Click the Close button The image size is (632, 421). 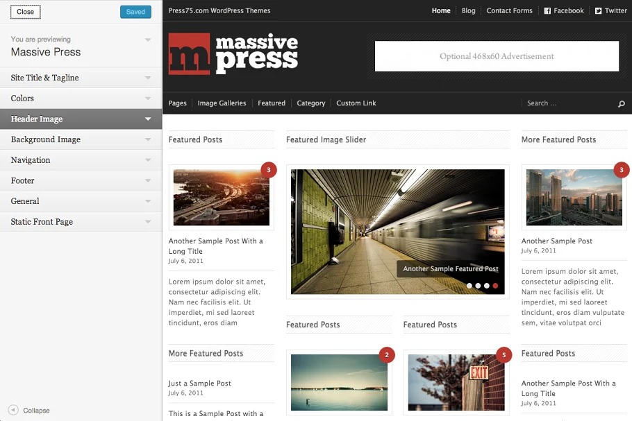pos(26,12)
